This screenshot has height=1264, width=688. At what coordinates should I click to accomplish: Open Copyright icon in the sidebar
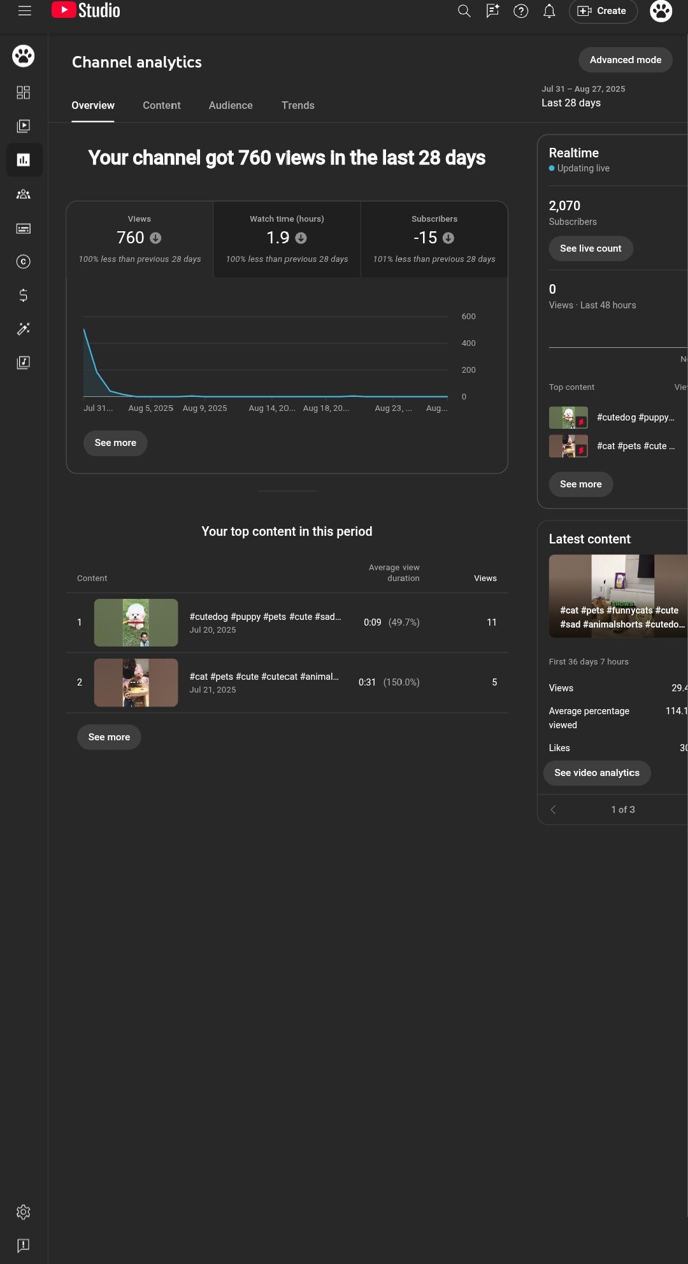pos(24,262)
